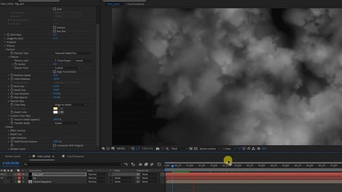Toggle the Particle Type stopwatch icon
This screenshot has width=342, height=192.
pyautogui.click(x=12, y=53)
